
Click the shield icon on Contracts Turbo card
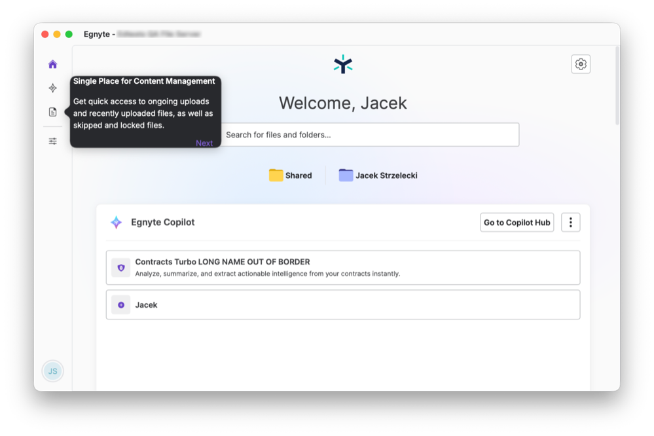pos(120,267)
